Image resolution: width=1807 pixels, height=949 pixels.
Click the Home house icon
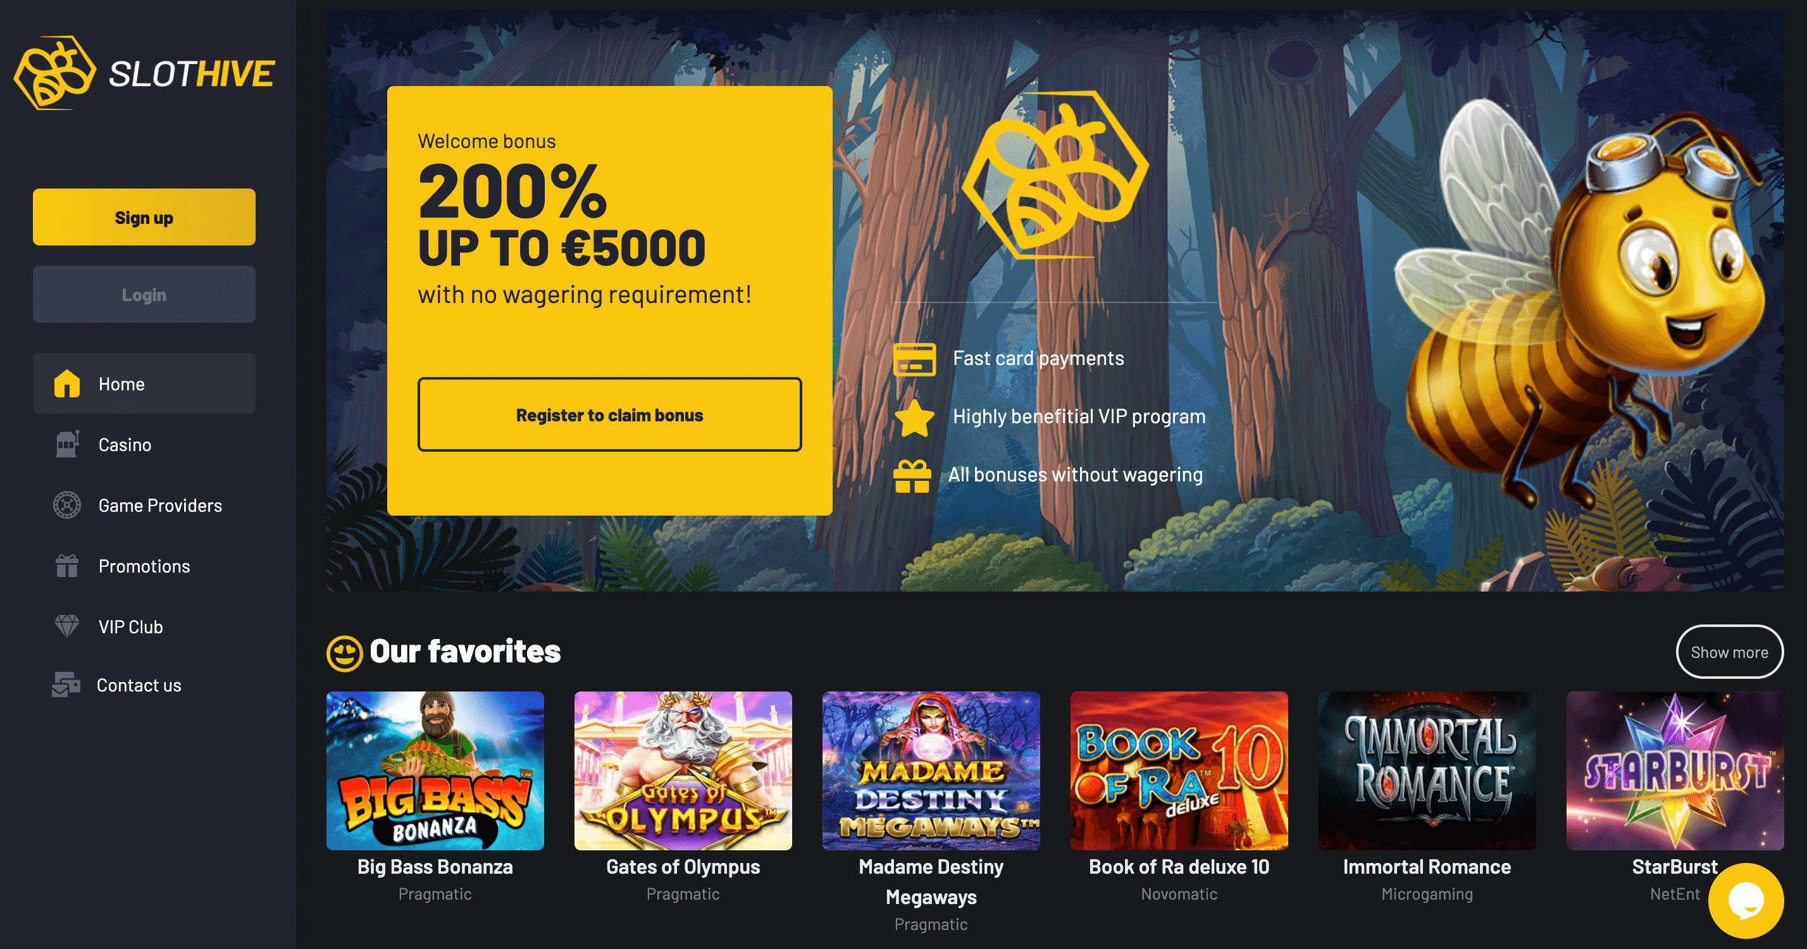pyautogui.click(x=66, y=383)
